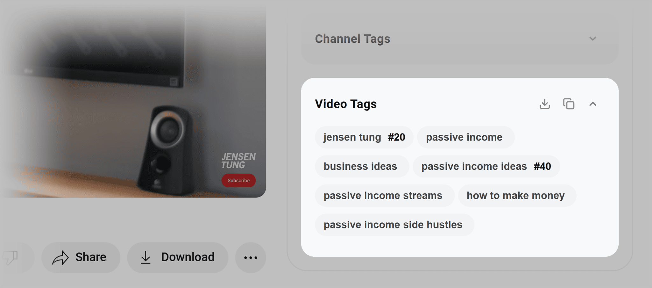Select the 'passive income' tag
Screen dimensions: 652x288
pyautogui.click(x=465, y=137)
